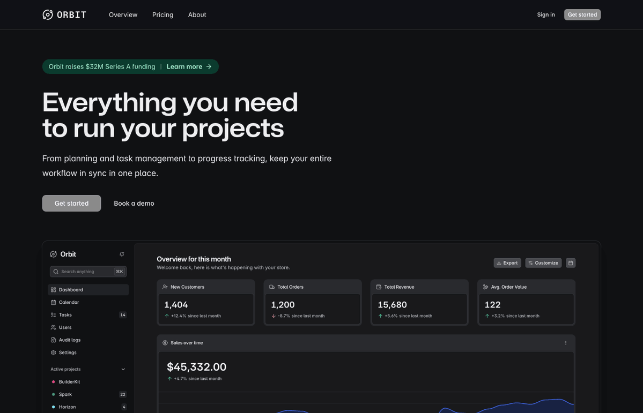Screen dimensions: 643x413
Task: Click header Get started button
Action: [x=582, y=15]
